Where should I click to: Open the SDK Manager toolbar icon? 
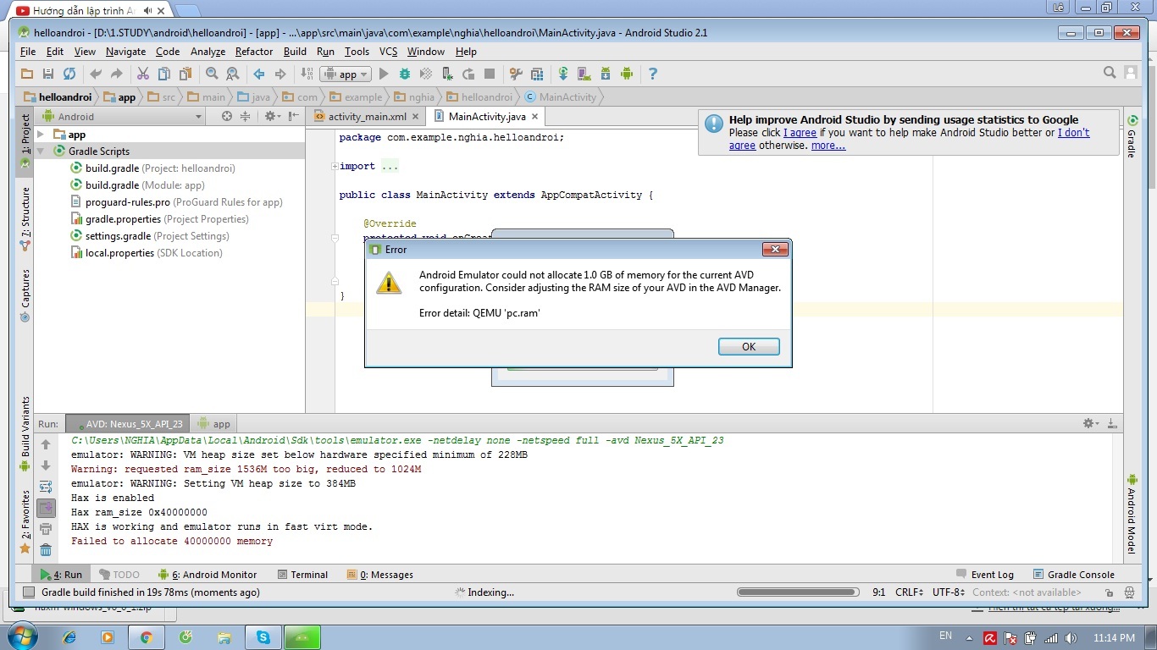click(606, 74)
